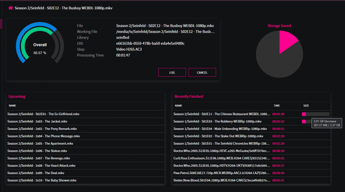Click the Upcoming section title
The height and width of the screenshot is (192, 345).
point(17,96)
